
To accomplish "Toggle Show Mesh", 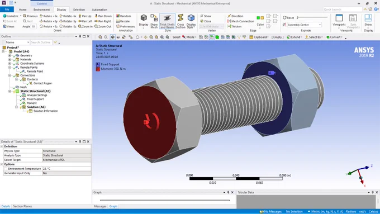I will (x=154, y=21).
